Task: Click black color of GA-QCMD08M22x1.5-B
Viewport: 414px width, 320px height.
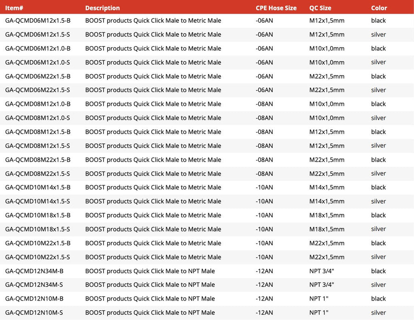Action: point(378,160)
